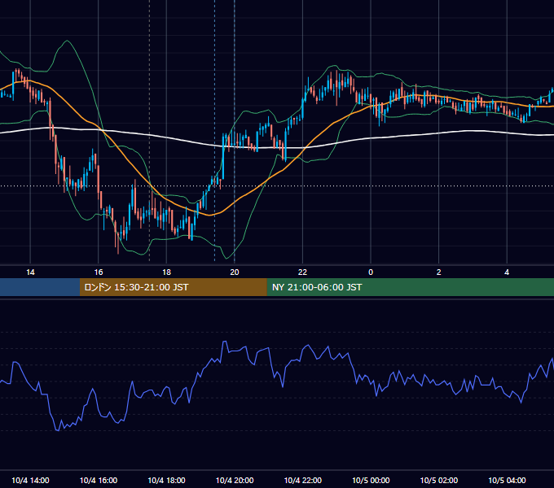Click the 0 hour label on the price chart axis
The width and height of the screenshot is (554, 488).
371,272
